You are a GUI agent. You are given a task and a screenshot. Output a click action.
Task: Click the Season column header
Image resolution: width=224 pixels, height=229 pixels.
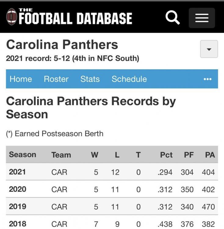click(x=23, y=154)
